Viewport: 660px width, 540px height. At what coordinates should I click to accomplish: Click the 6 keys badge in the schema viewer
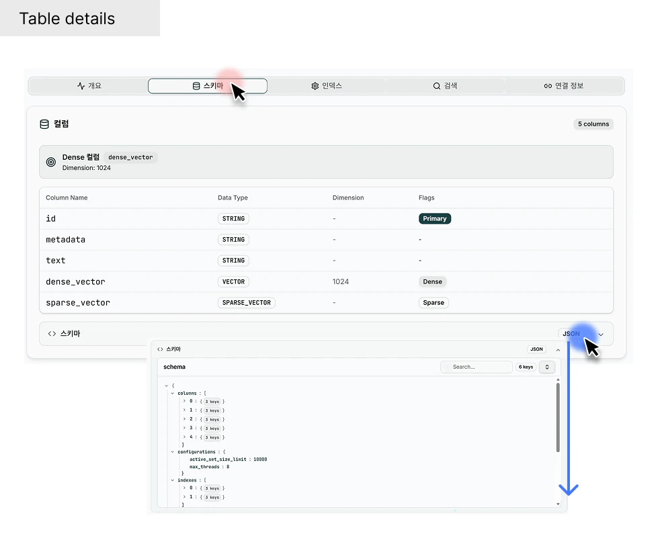(526, 366)
